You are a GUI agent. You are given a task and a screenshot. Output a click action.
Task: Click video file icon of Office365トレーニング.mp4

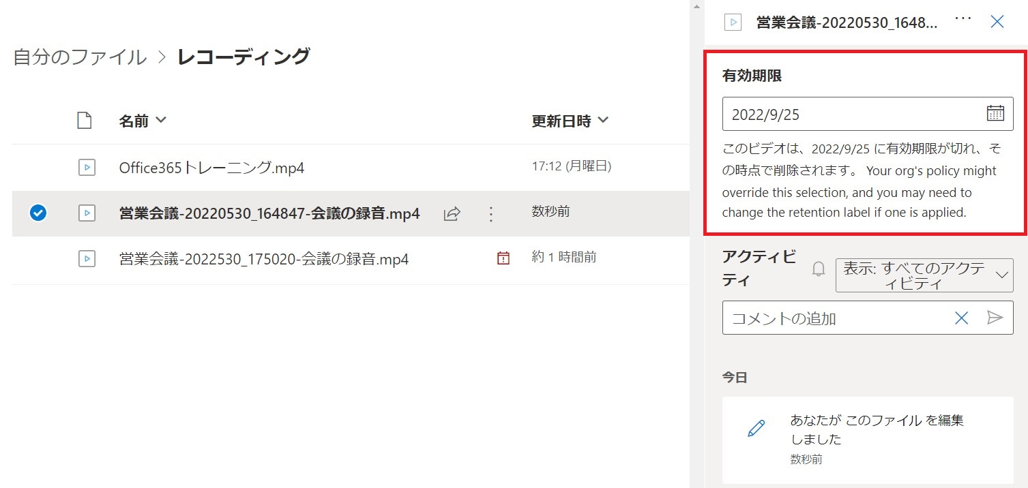[x=87, y=168]
